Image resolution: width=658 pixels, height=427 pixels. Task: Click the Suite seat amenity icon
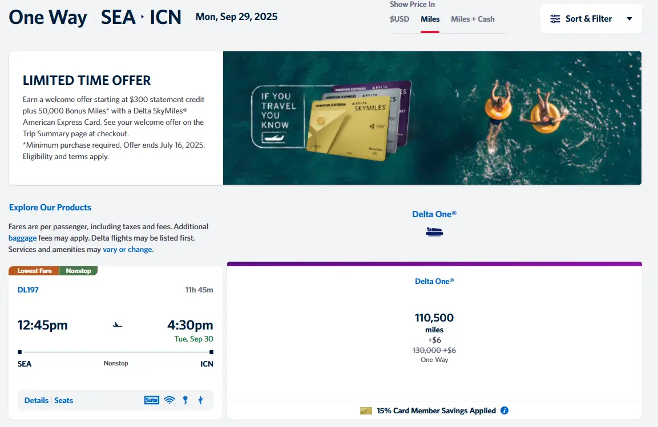(151, 400)
